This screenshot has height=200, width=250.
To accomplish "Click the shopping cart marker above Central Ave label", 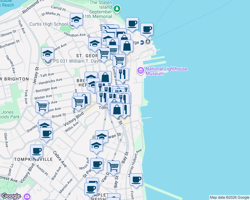I will click(x=119, y=61).
